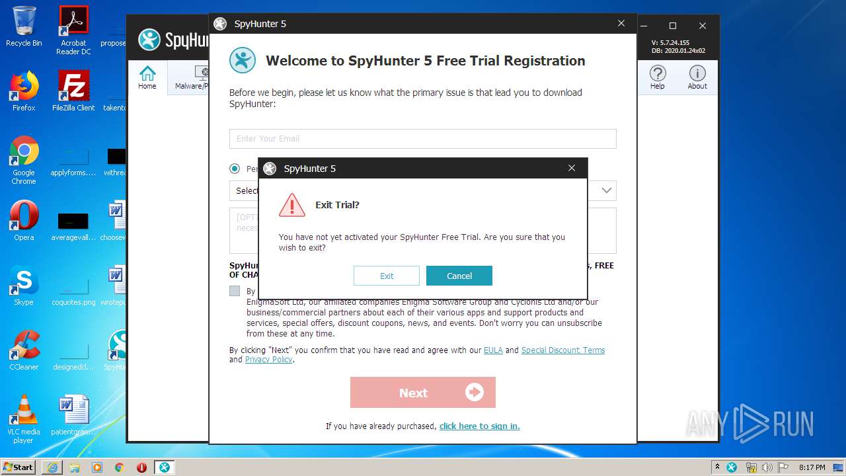Open the Start menu
The image size is (846, 476).
coord(18,467)
